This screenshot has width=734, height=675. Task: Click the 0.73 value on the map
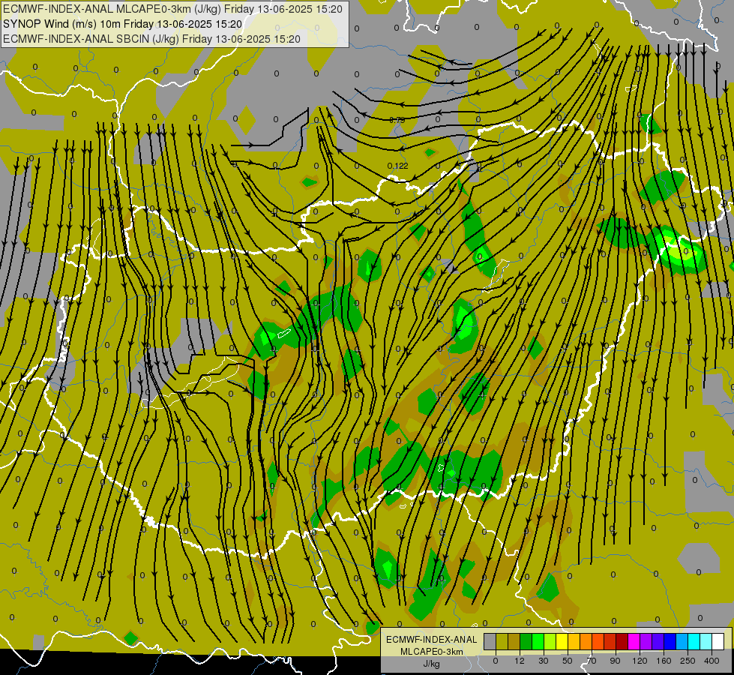pos(397,120)
